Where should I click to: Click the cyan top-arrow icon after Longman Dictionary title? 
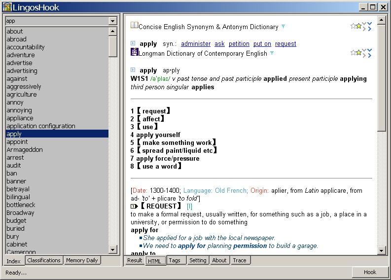pos(272,53)
